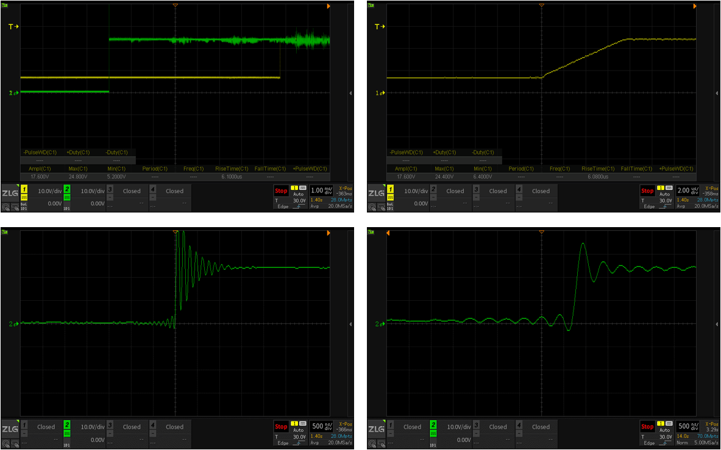Screen dimensions: 721x450
Task: Click the green channel 2 ground marker in the top-left plot
Action: point(12,93)
